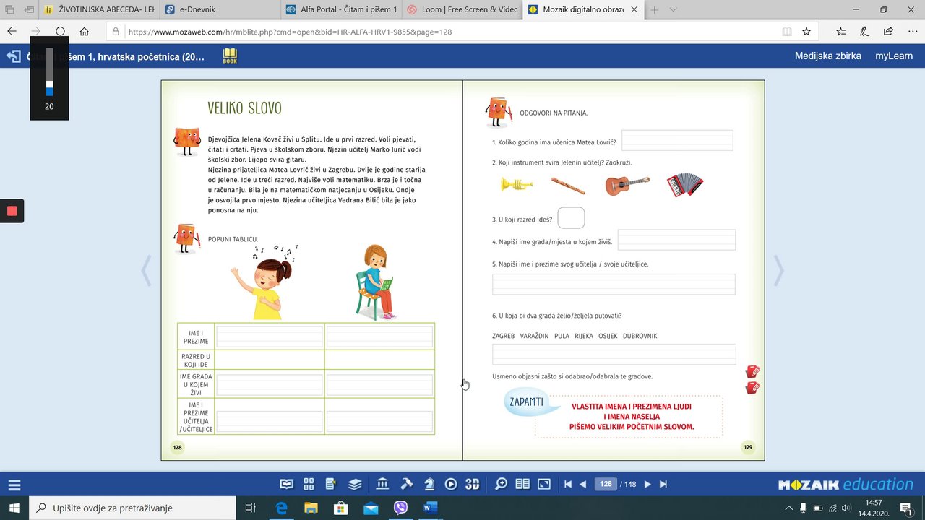Switch to Alfa Portal tab
The height and width of the screenshot is (520, 925).
(x=340, y=9)
